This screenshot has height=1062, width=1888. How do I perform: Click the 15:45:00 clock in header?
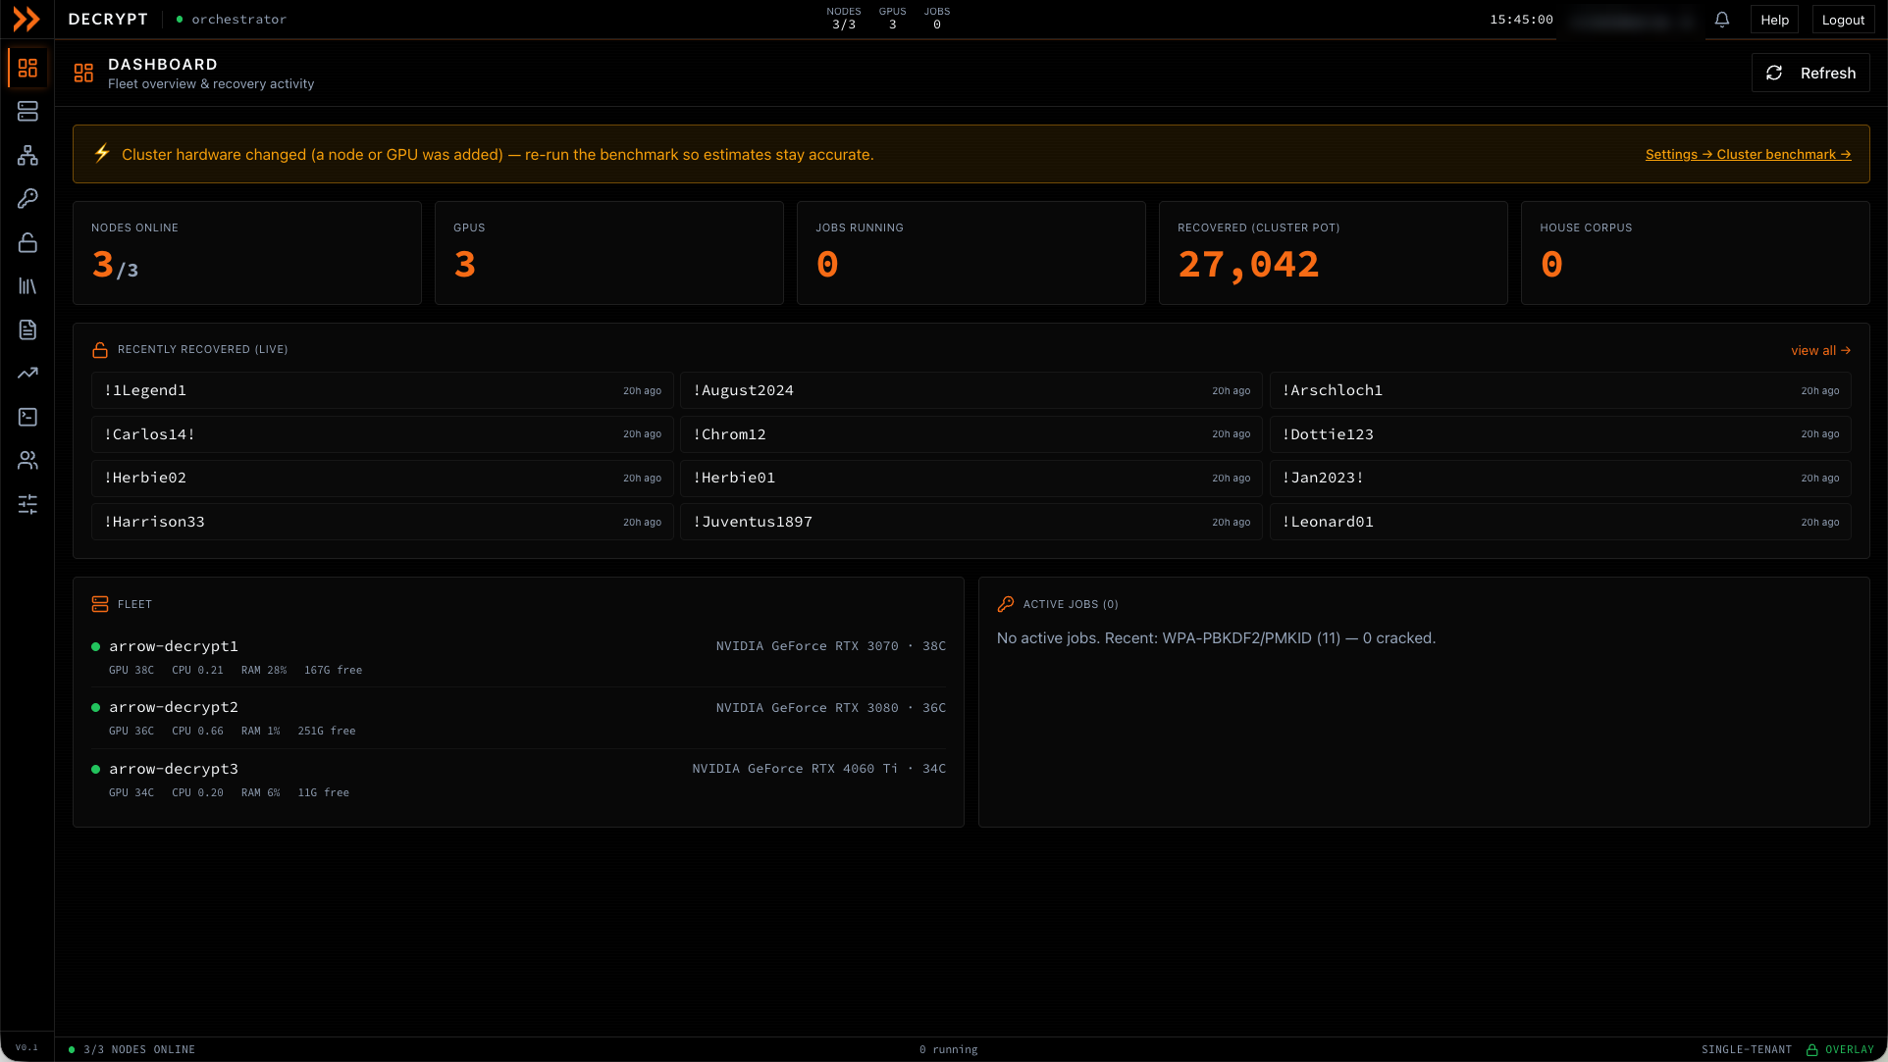point(1521,20)
